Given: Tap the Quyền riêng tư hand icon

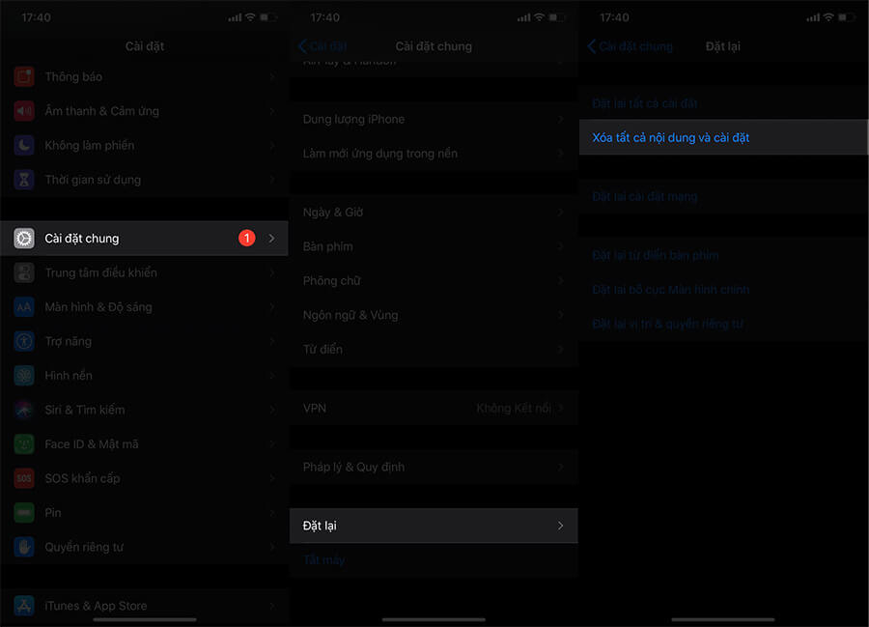Looking at the screenshot, I should point(24,547).
